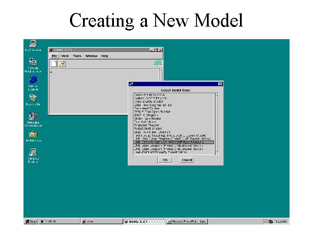Select the Netscape Communicator desktop icon
This screenshot has width=313, height=235.
33,120
